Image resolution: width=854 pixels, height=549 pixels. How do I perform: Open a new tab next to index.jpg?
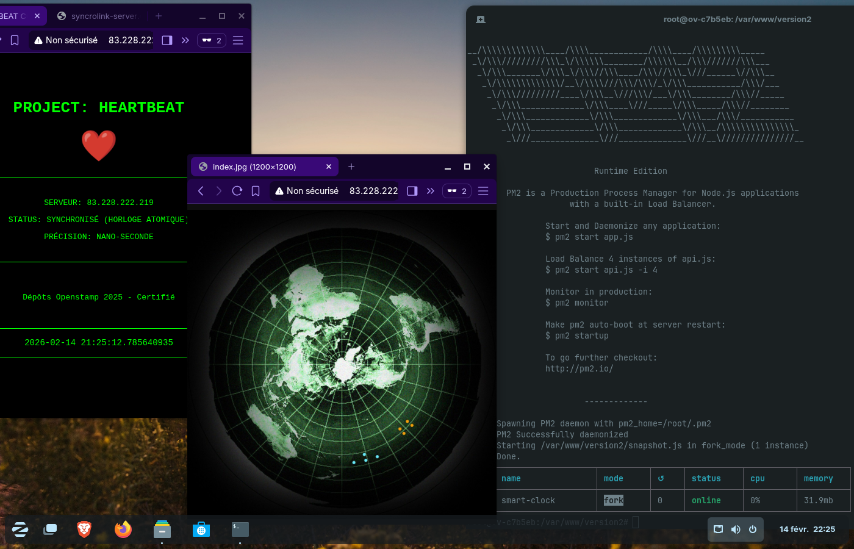351,167
